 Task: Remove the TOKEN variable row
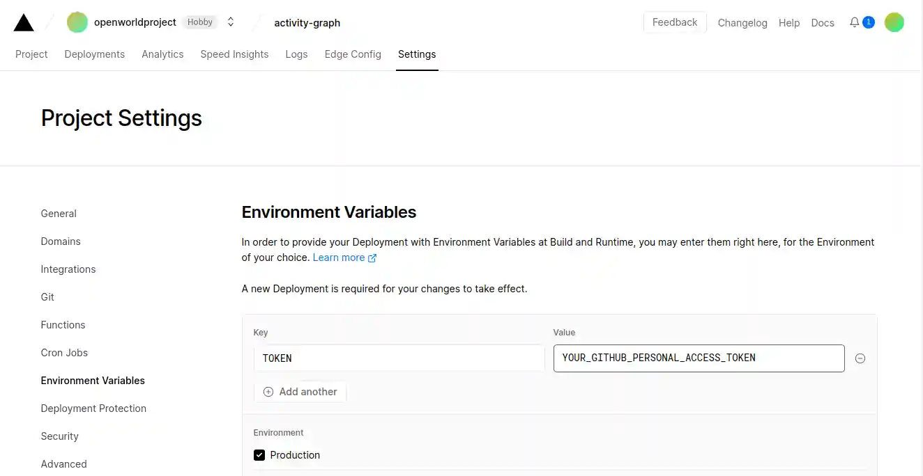pos(860,358)
